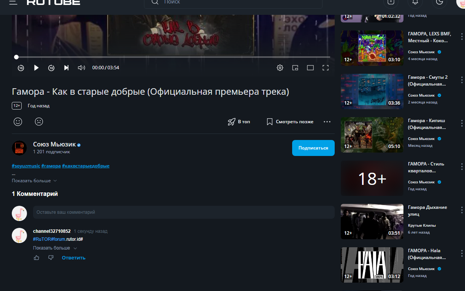Add to Смотреть позже
465x291 pixels.
click(x=290, y=122)
